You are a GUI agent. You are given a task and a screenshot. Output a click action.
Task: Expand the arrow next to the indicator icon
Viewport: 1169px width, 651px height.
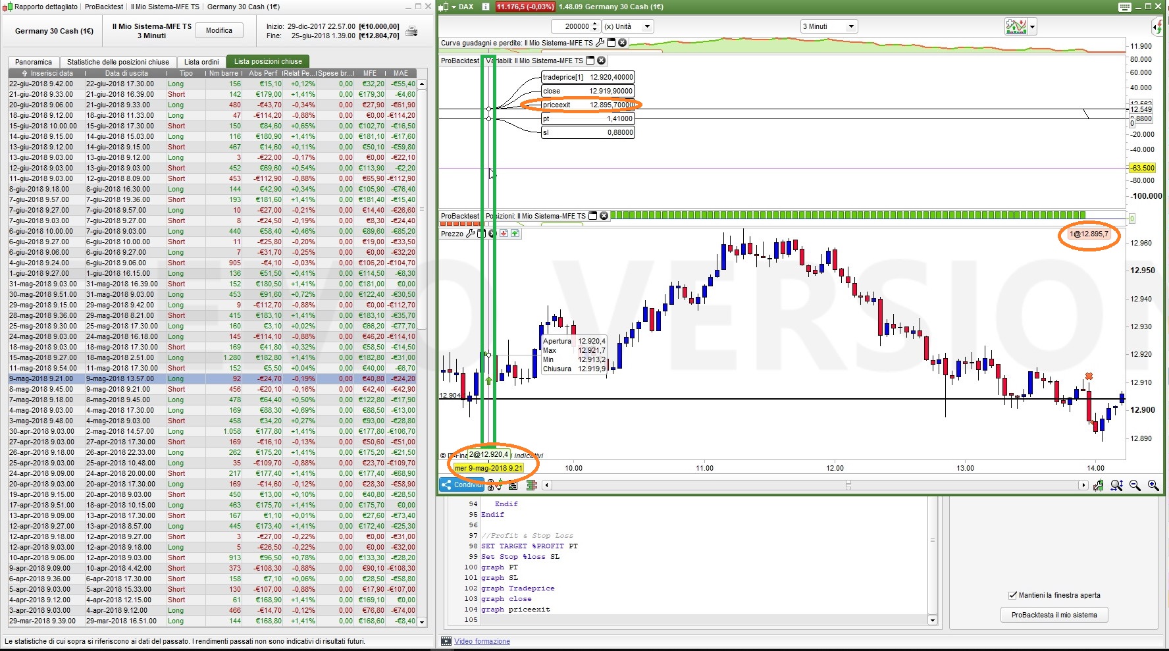[x=1032, y=27]
